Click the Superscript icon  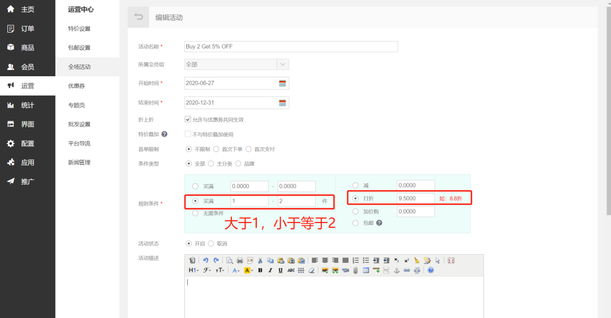406,260
